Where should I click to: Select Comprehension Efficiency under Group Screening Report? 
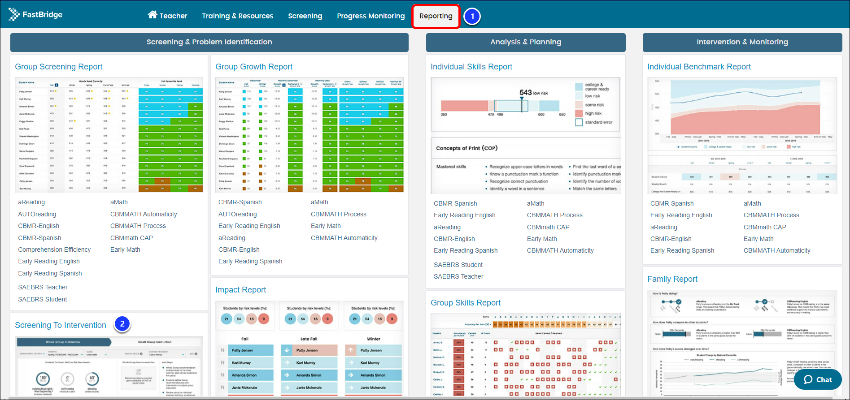point(54,249)
